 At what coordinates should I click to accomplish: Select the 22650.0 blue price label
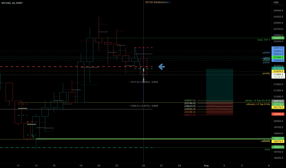(278, 51)
